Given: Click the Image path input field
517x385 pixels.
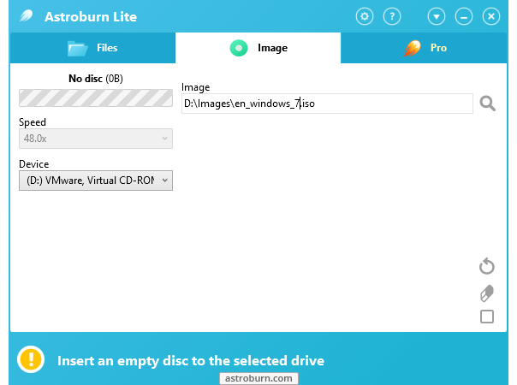Looking at the screenshot, I should (327, 104).
